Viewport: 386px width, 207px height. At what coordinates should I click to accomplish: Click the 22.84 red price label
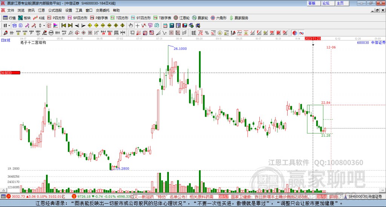click(326, 103)
